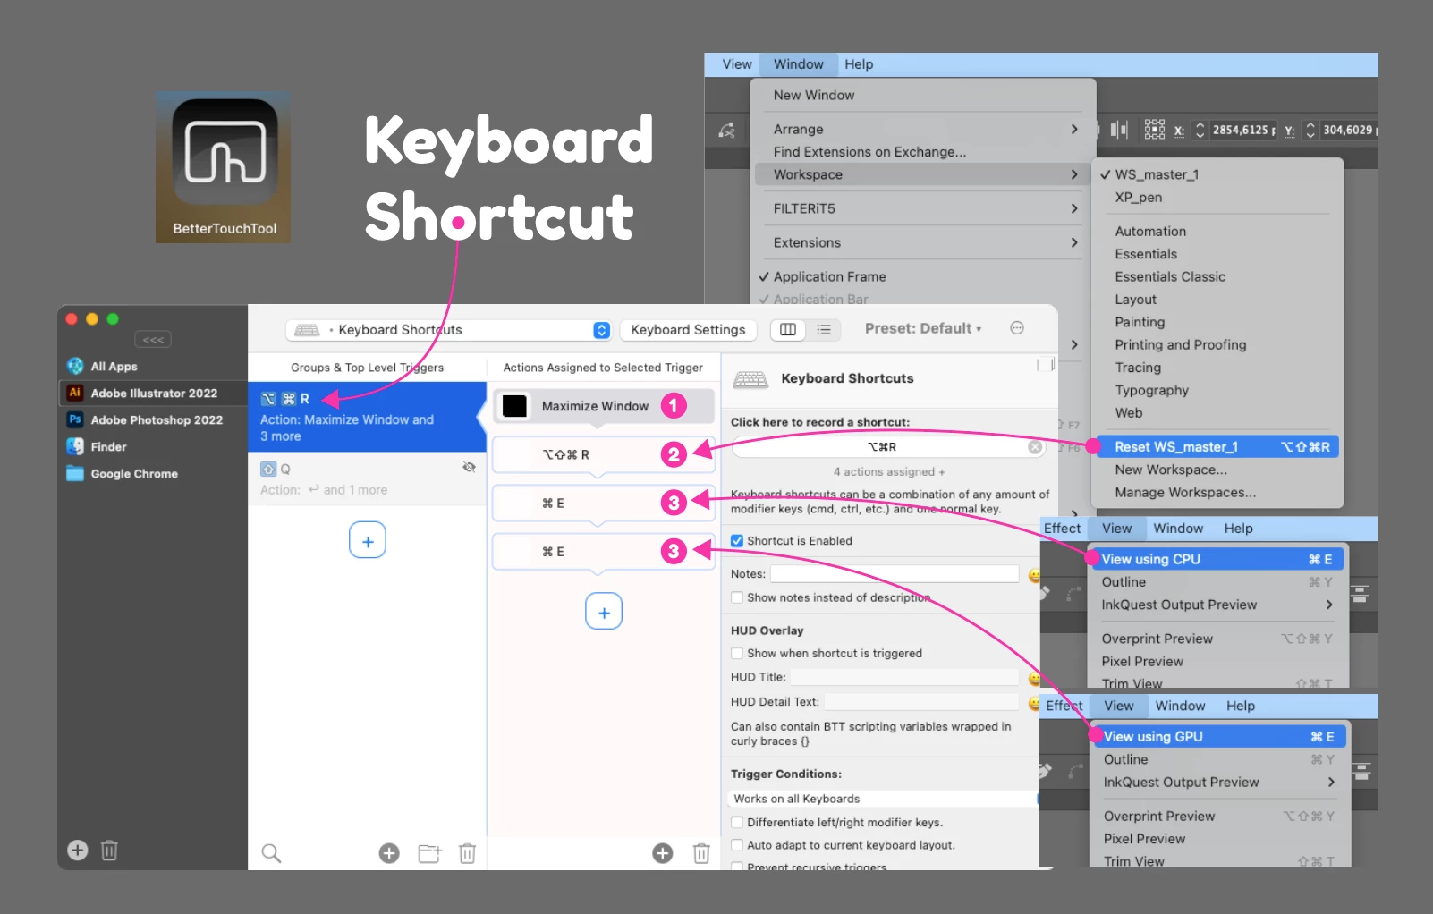Viewport: 1433px width, 914px height.
Task: Choose View using GPU
Action: click(1218, 736)
